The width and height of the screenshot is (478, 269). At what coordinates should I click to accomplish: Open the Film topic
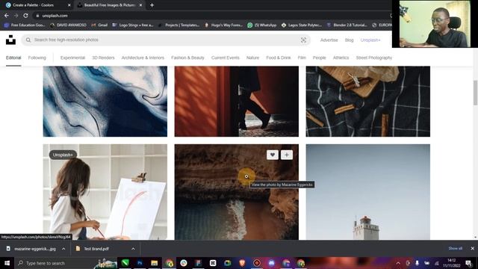click(x=302, y=58)
